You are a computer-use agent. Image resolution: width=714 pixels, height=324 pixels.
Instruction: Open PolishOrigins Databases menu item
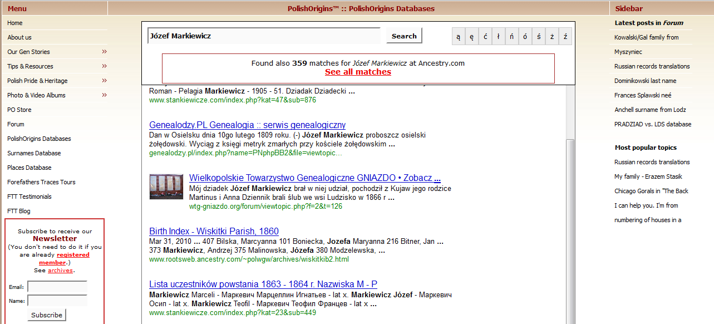pyautogui.click(x=39, y=139)
